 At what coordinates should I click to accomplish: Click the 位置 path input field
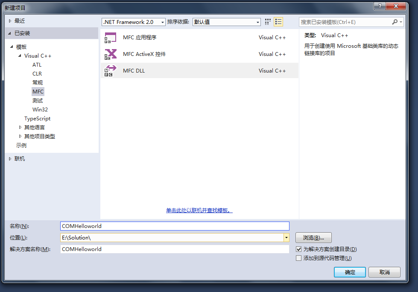(x=172, y=238)
